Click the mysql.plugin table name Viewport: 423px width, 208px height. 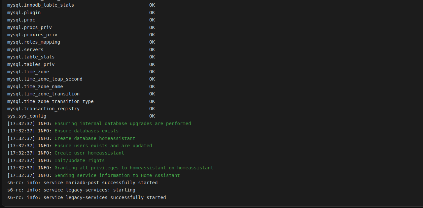coord(24,13)
